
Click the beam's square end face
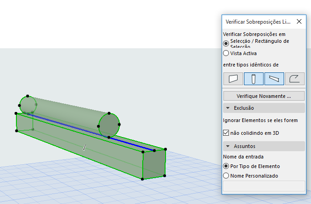click(154, 164)
